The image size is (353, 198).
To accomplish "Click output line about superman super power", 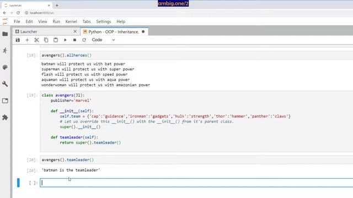I will [88, 69].
